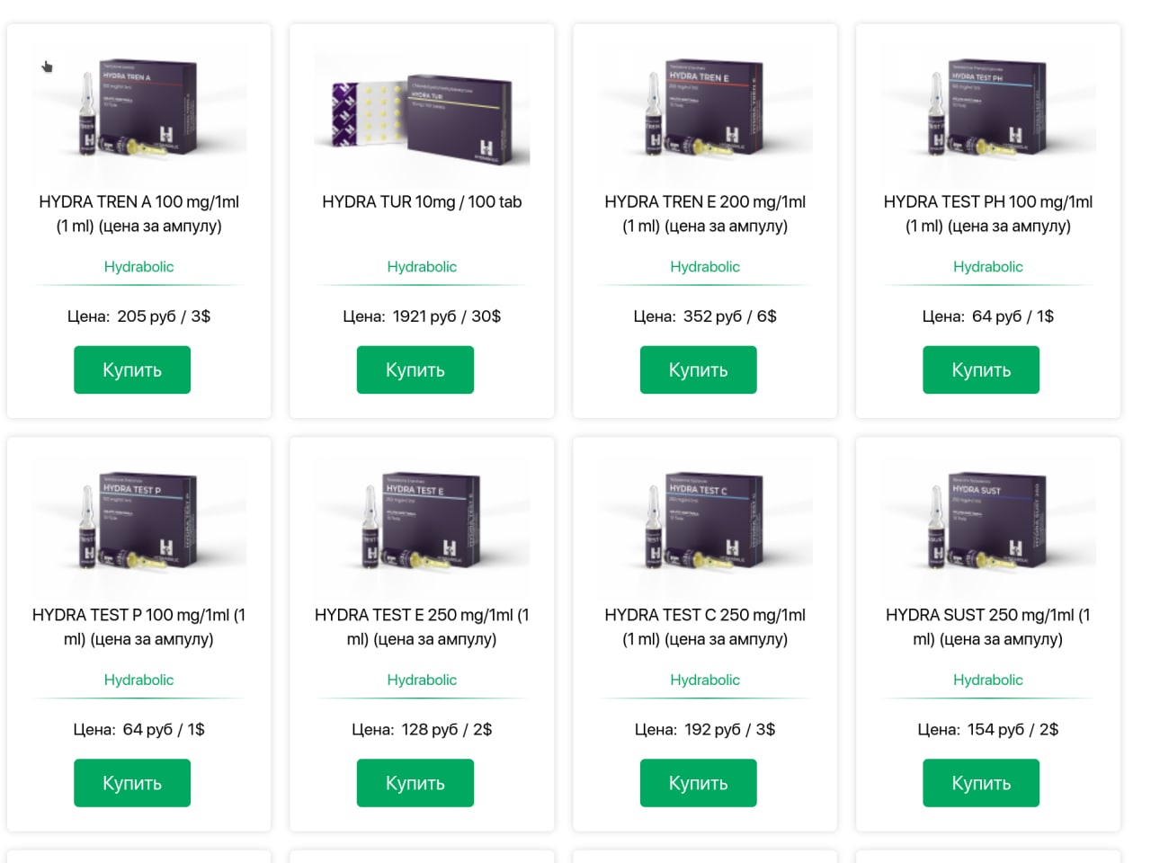Open the HYDRA TEST P 100 mg/1ml title

point(138,627)
